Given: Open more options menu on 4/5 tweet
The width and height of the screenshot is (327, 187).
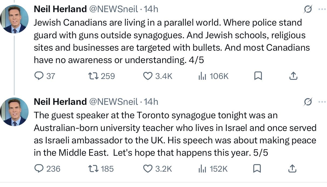Looking at the screenshot, I should [322, 9].
